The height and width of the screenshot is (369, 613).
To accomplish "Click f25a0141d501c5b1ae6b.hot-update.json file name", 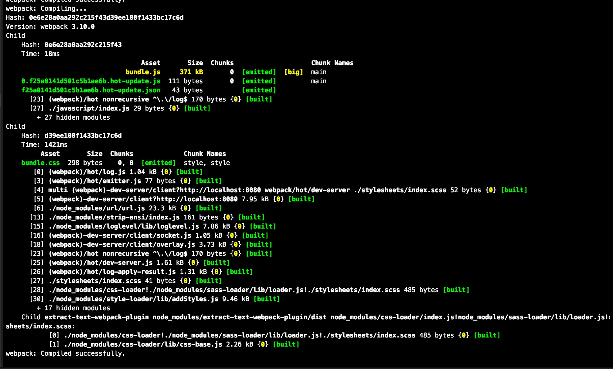I will pos(91,90).
